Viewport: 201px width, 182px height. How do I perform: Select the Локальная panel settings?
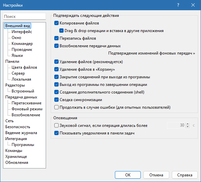(22, 79)
